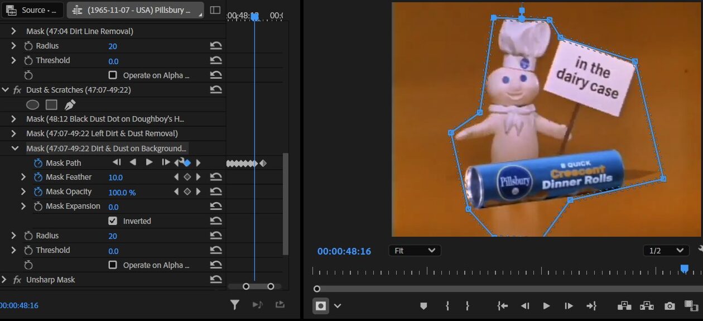Go to next keyframe on Mask Path
The height and width of the screenshot is (321, 703).
198,163
